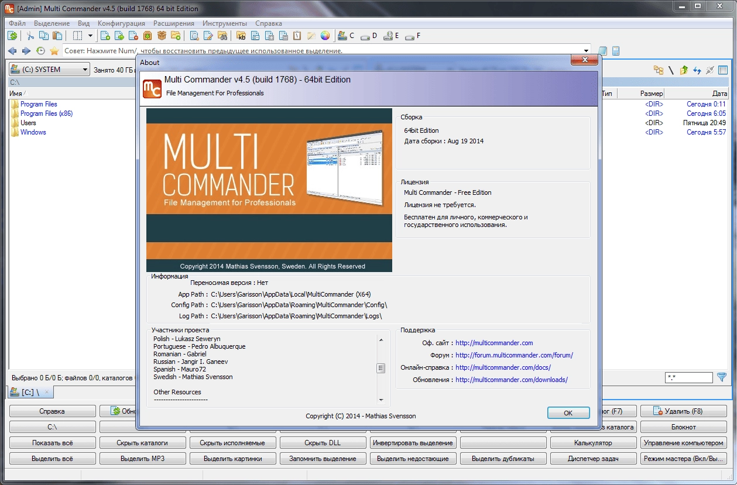Viewport: 737px width, 485px height.
Task: Click the go-up folder green arrow icon
Action: point(684,70)
